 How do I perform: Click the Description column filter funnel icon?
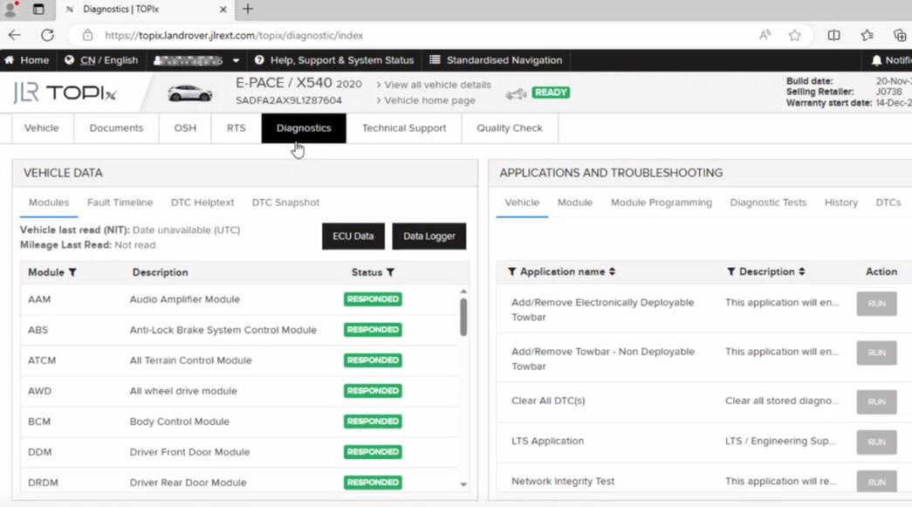731,271
